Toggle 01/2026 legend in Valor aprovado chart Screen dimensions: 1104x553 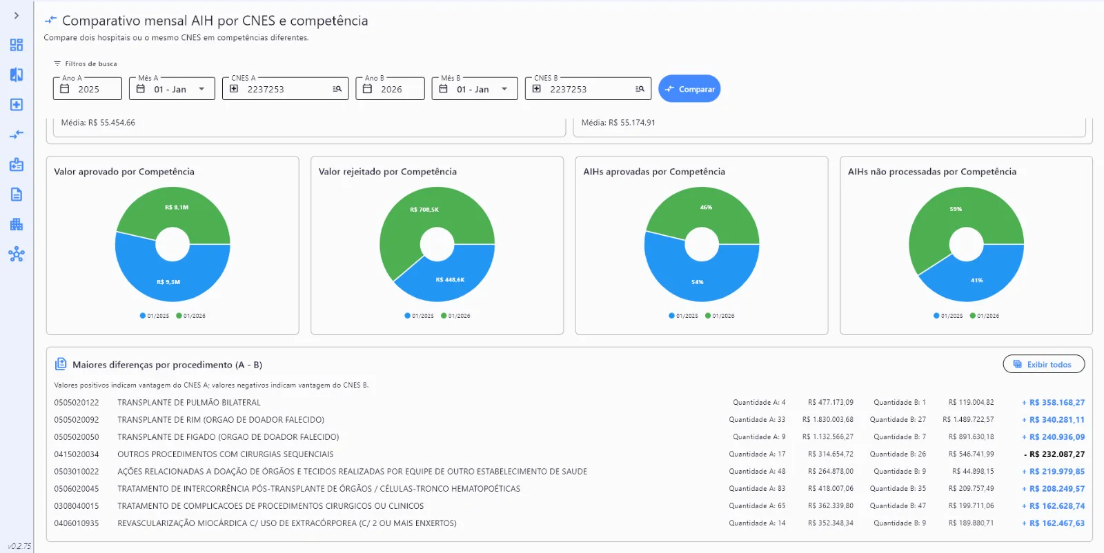pos(191,316)
